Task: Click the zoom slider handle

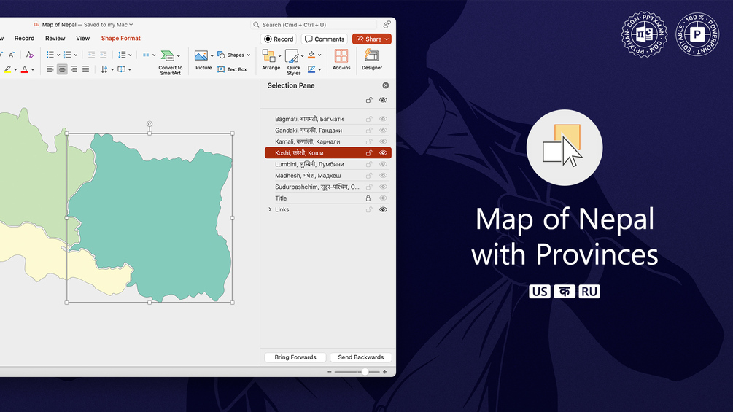Action: (x=365, y=372)
